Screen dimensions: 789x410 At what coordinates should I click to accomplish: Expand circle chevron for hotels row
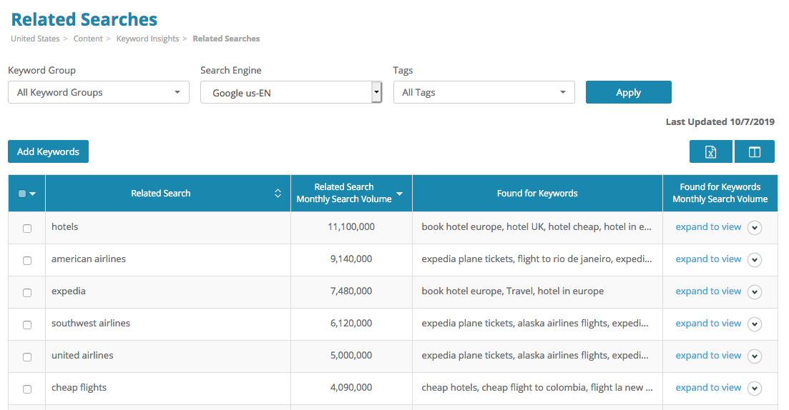[754, 227]
